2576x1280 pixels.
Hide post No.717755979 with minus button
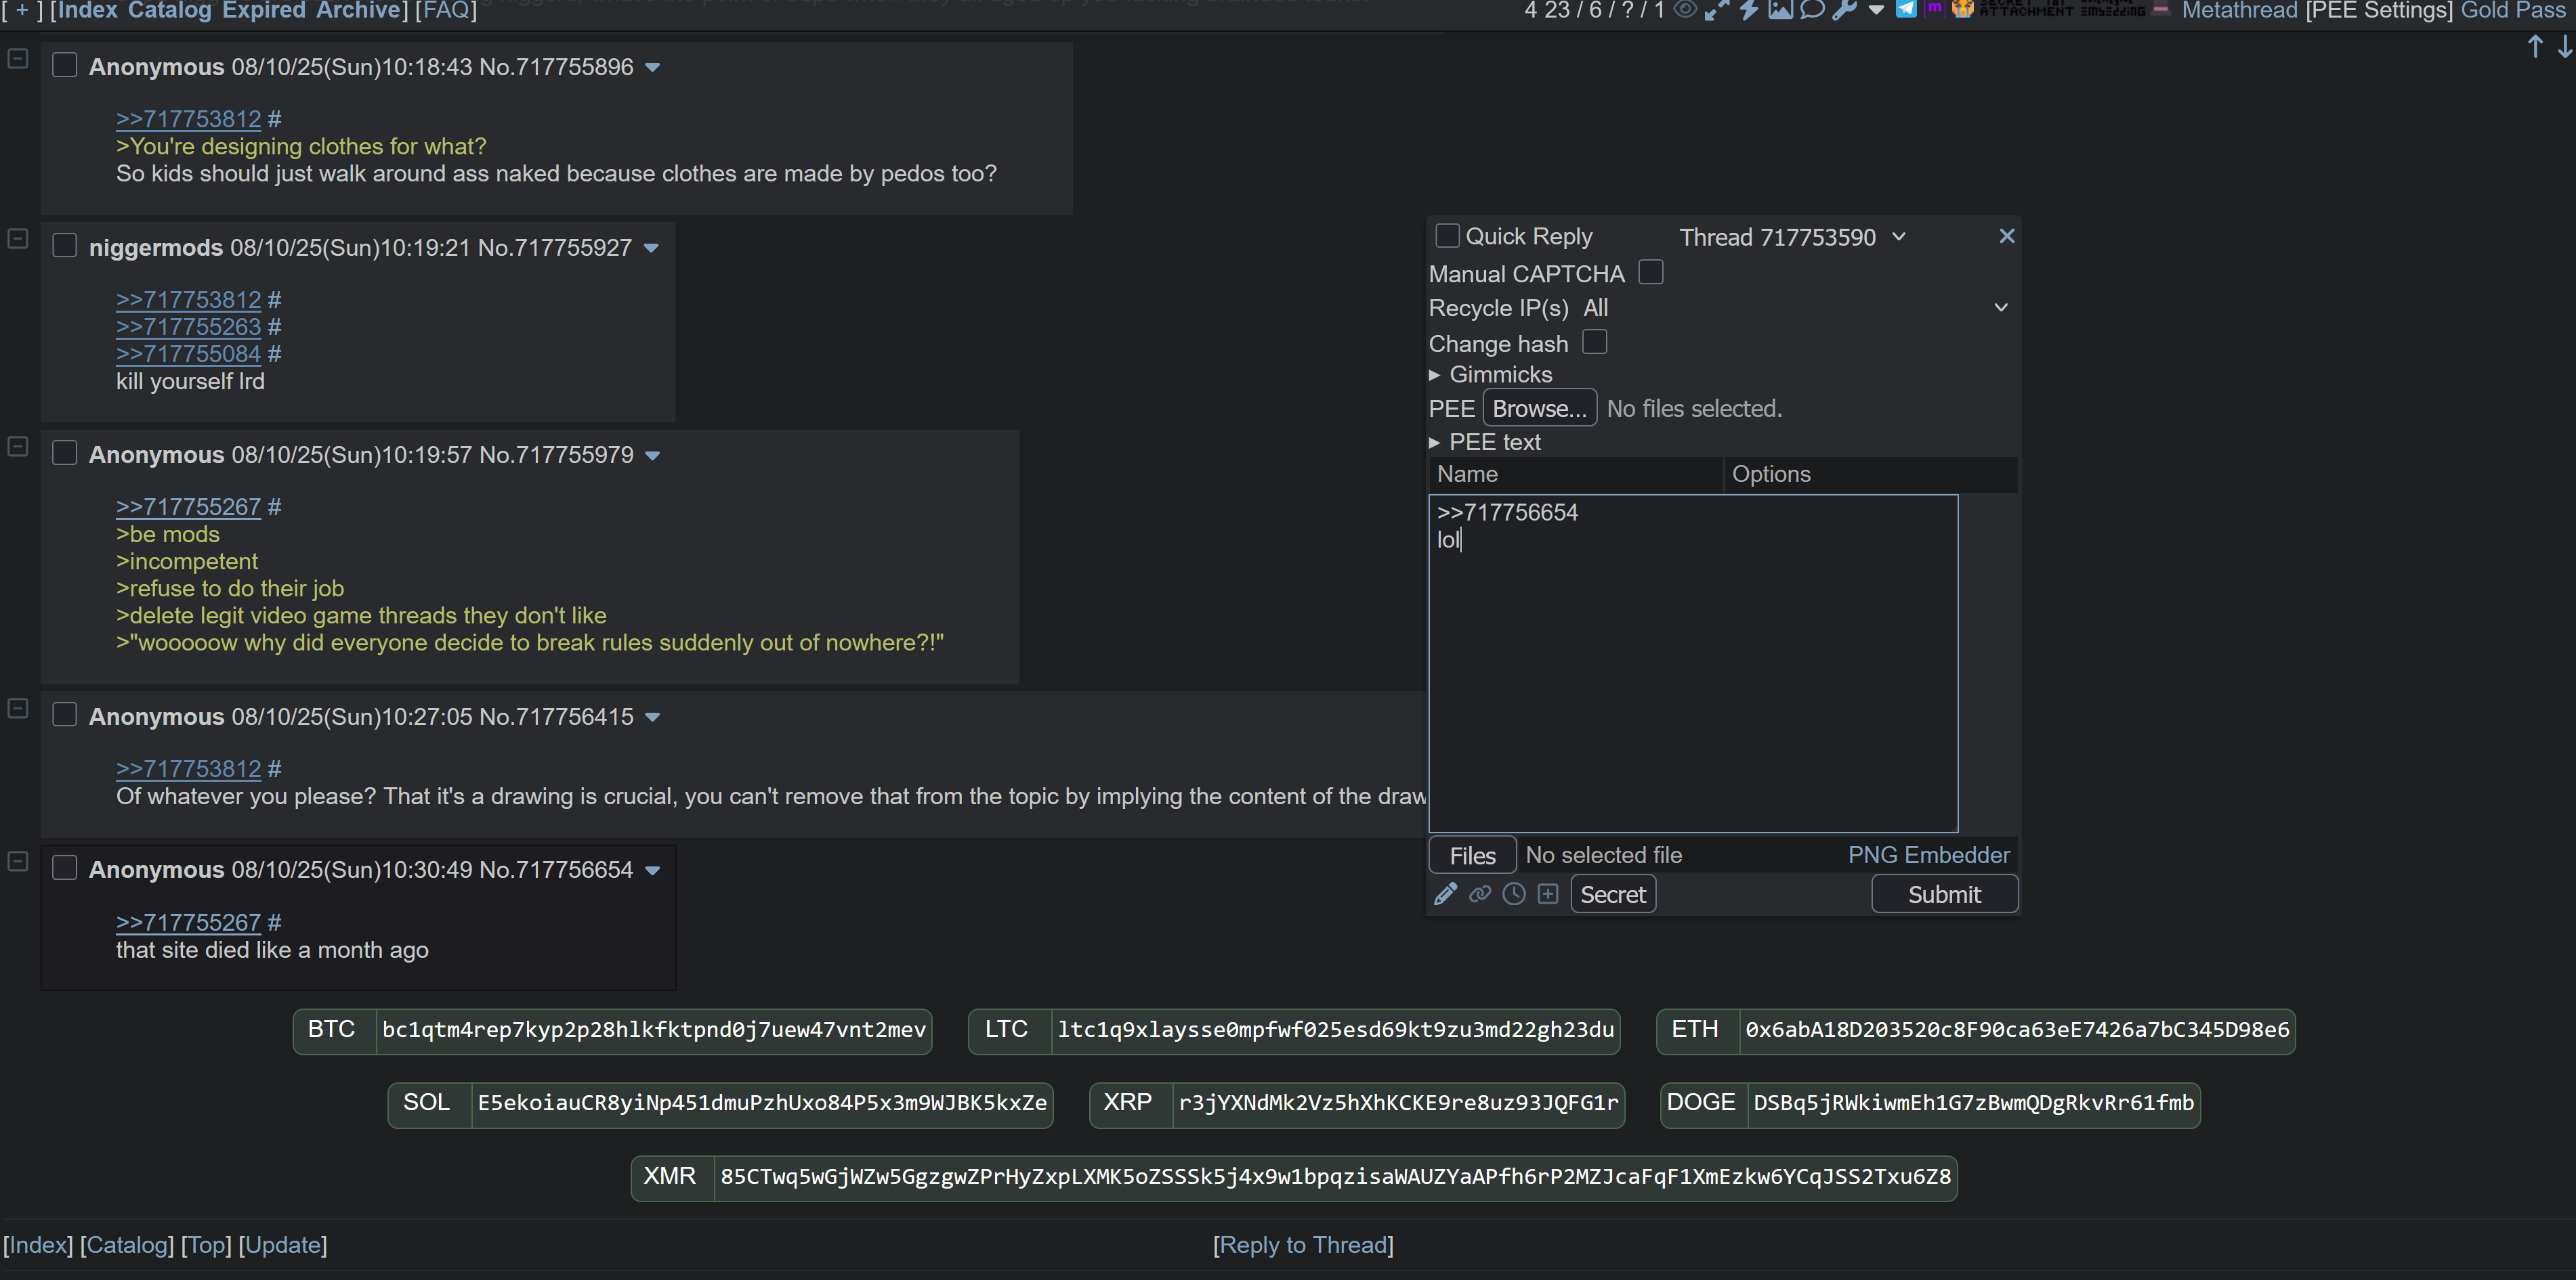tap(17, 445)
